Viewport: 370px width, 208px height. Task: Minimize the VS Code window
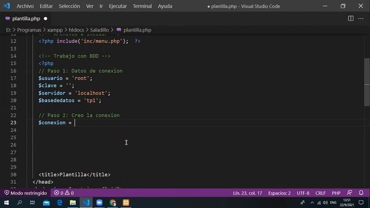pyautogui.click(x=325, y=6)
